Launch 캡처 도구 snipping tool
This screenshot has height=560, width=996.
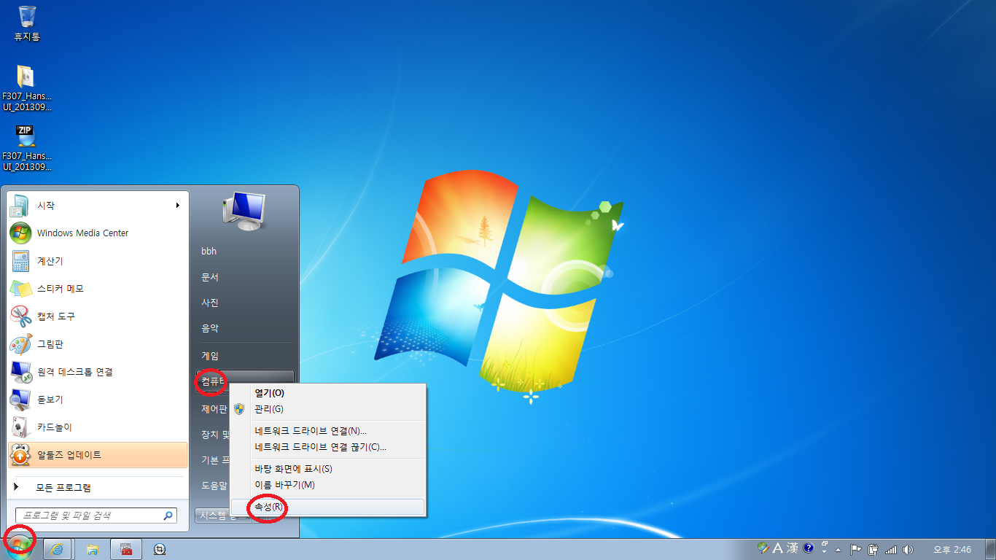(x=98, y=316)
